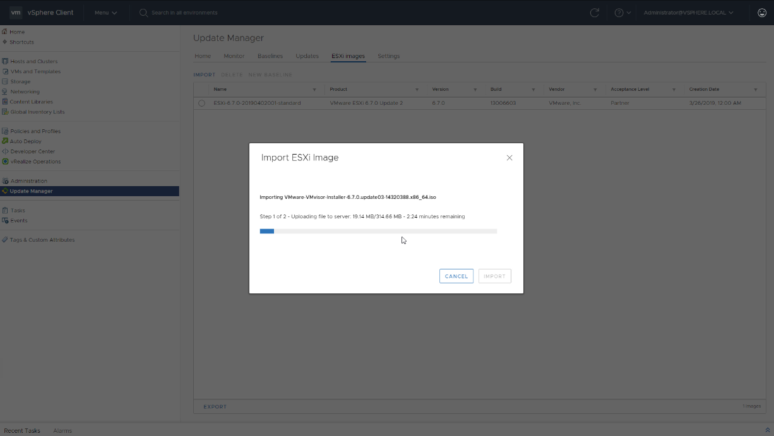Click the upload progress bar
The image size is (774, 436).
pyautogui.click(x=378, y=232)
